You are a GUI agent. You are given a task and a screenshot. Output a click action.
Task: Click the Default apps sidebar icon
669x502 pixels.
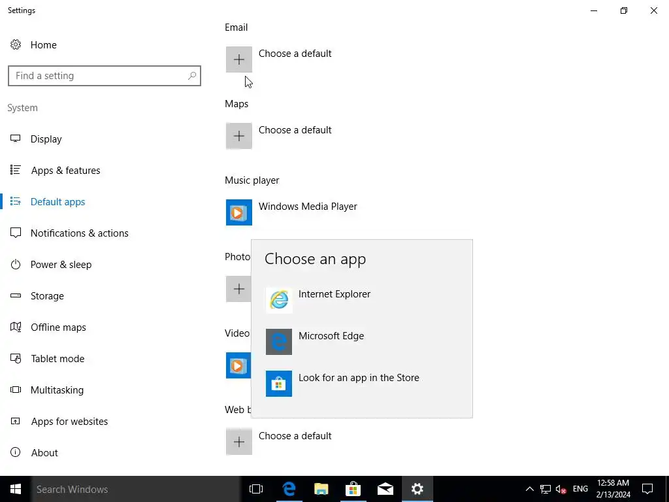(x=16, y=201)
